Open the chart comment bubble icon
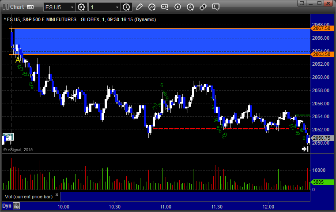The image size is (336, 212). (215, 7)
